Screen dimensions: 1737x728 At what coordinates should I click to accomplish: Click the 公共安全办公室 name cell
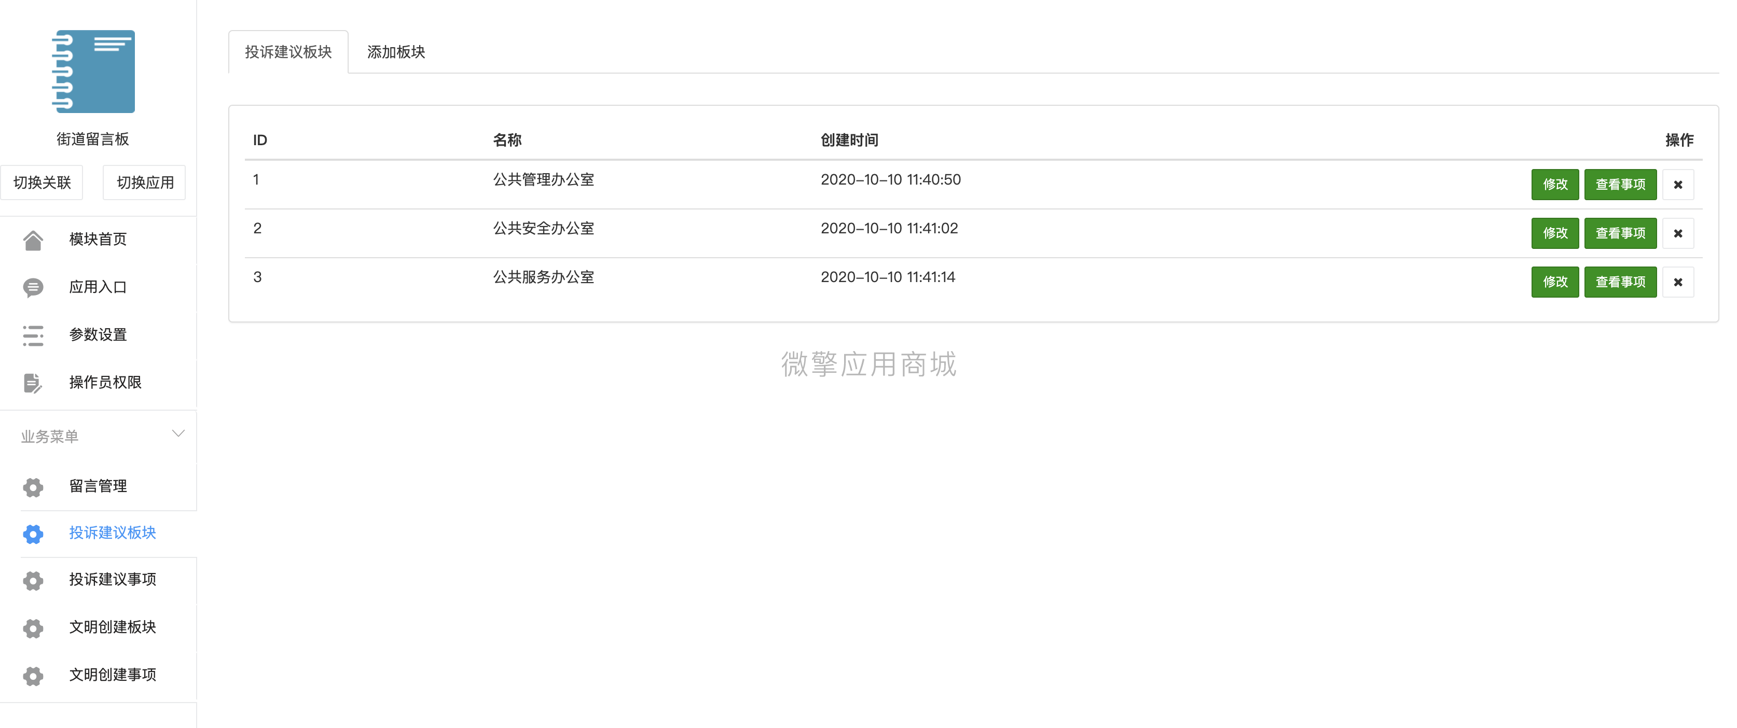click(544, 229)
